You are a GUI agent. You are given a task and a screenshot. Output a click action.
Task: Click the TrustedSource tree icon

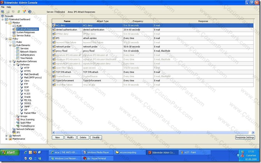pyautogui.click(x=18, y=126)
